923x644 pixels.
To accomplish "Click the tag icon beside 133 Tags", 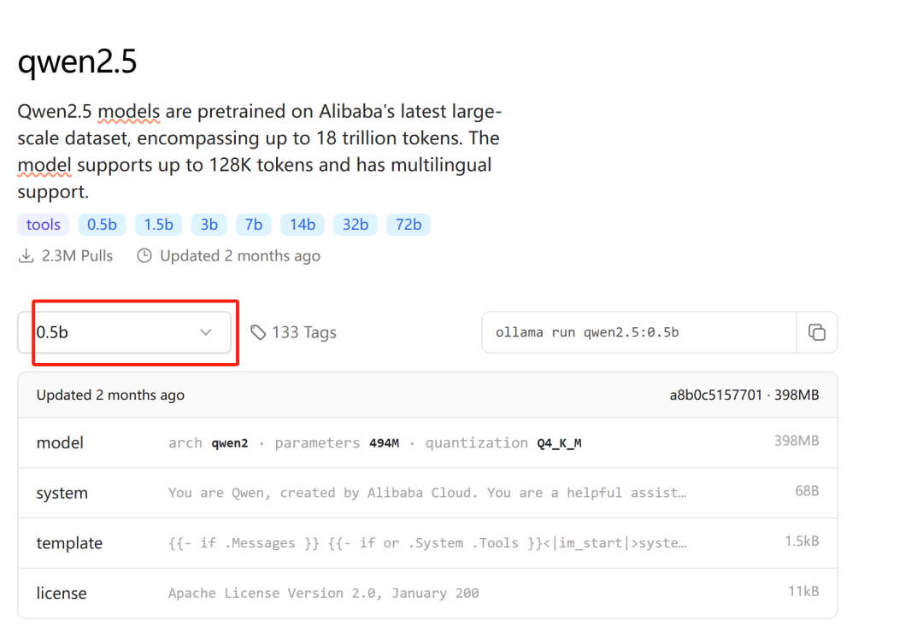I will 258,332.
